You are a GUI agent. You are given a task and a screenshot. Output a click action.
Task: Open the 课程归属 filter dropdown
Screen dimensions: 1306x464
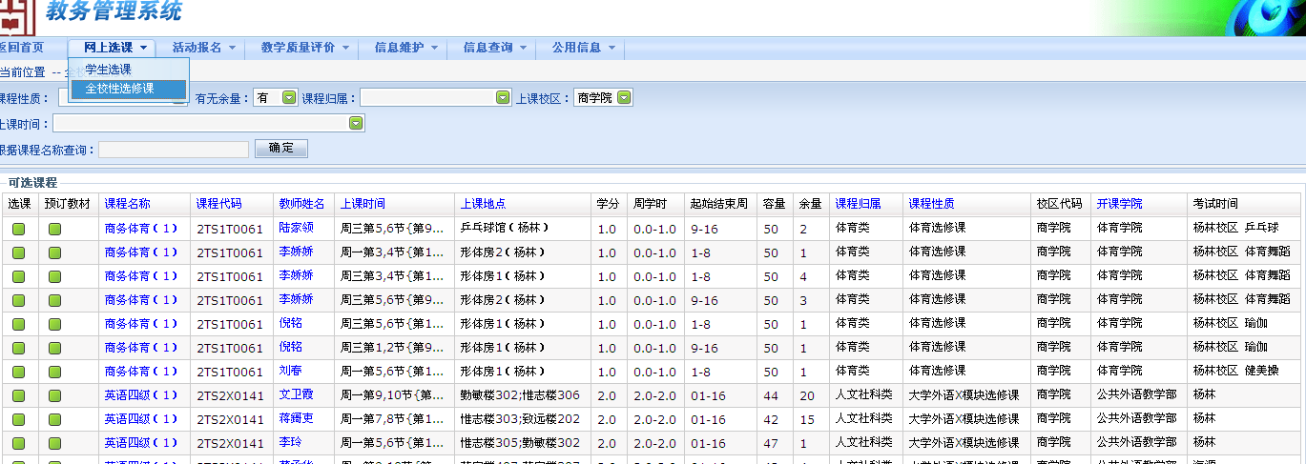(x=436, y=97)
